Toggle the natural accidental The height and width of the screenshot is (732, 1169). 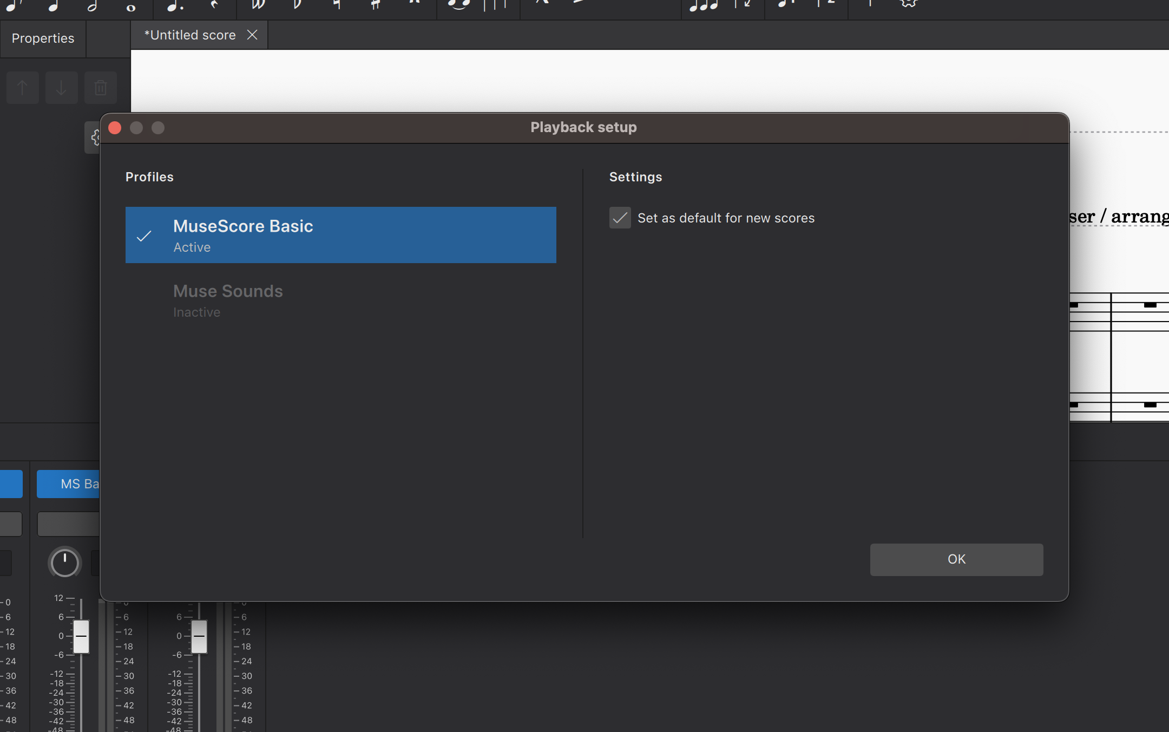point(337,4)
